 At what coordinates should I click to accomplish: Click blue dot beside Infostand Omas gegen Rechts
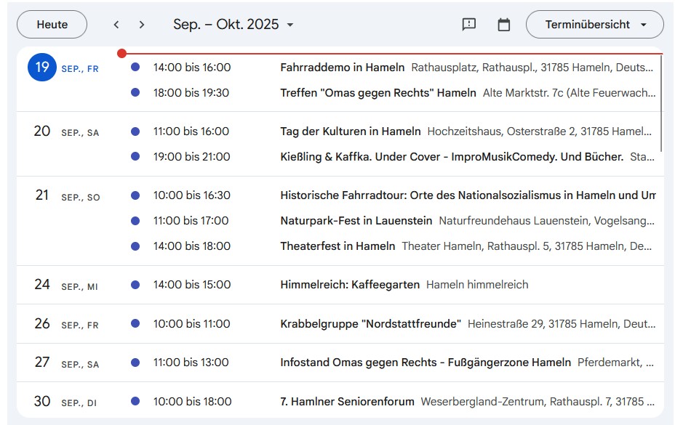click(x=135, y=363)
